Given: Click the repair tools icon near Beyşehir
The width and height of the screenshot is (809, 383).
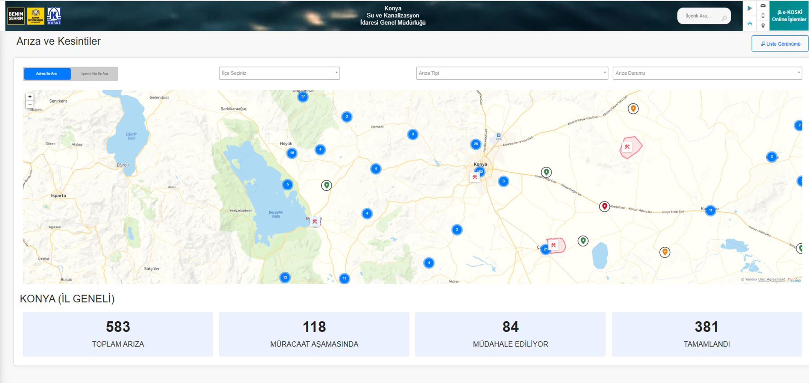Looking at the screenshot, I should tap(315, 221).
